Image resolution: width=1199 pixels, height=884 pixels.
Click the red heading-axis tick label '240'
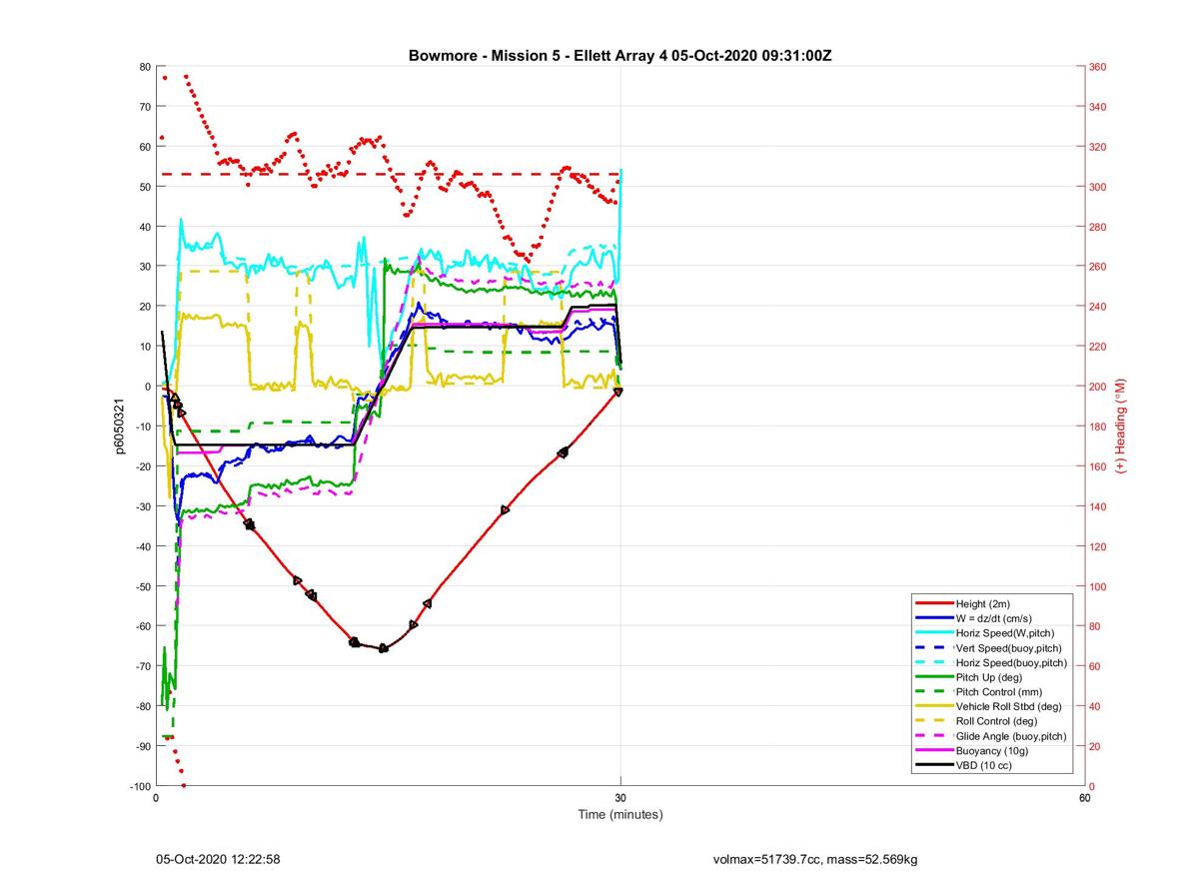[1097, 307]
